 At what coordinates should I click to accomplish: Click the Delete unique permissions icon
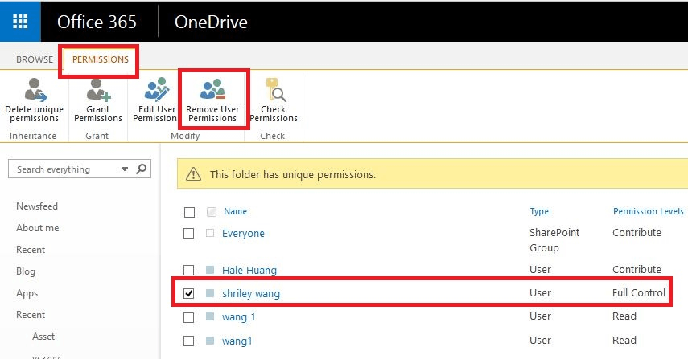pos(35,89)
